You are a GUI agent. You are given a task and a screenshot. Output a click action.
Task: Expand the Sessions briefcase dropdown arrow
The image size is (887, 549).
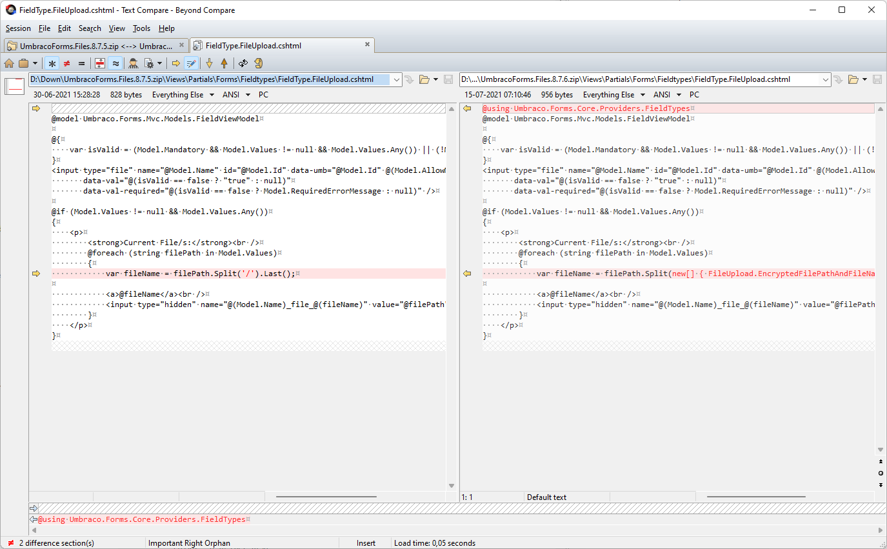pos(35,63)
